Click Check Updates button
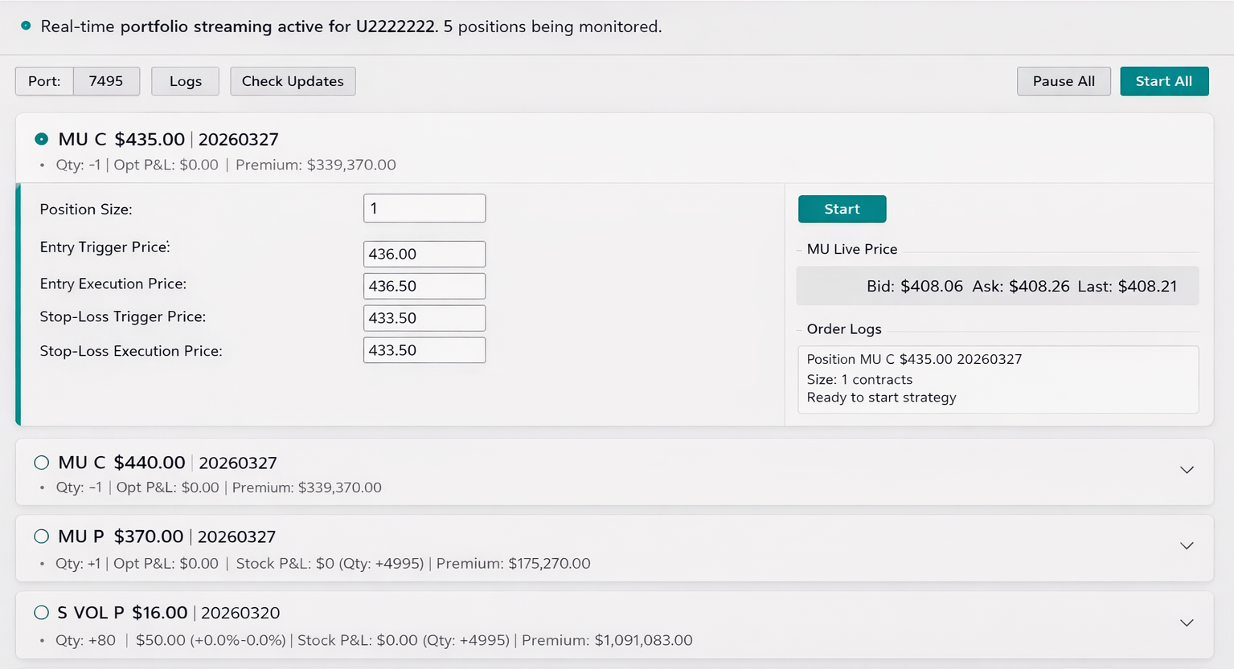This screenshot has width=1234, height=669. pos(293,81)
